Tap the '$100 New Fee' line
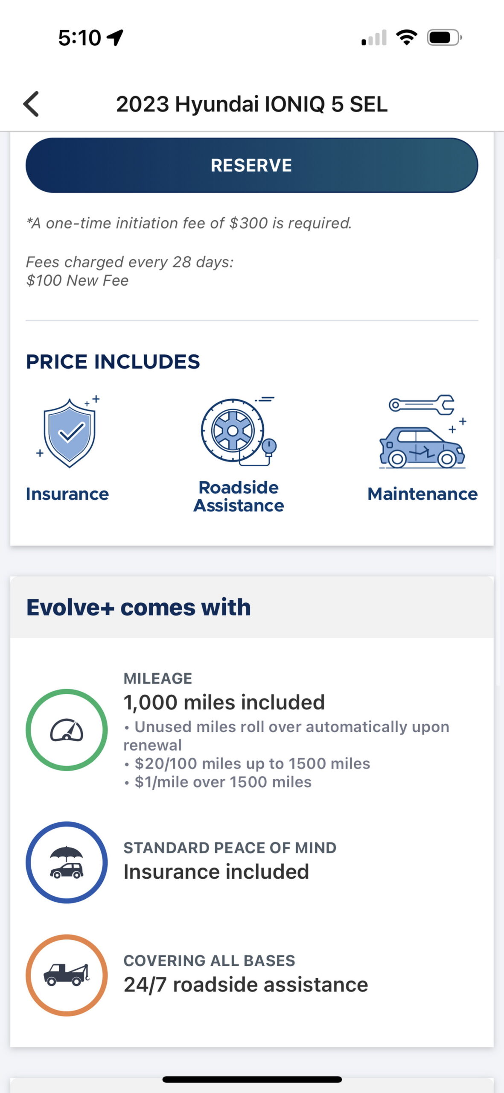This screenshot has height=1093, width=504. [78, 281]
